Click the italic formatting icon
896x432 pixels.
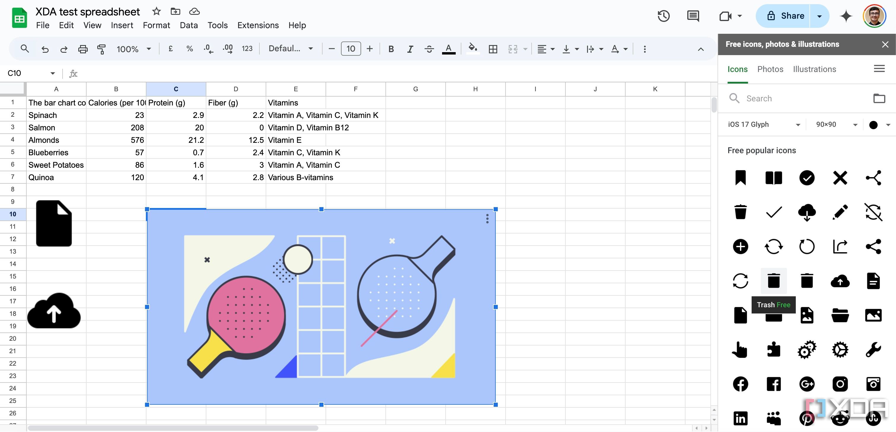pyautogui.click(x=410, y=49)
